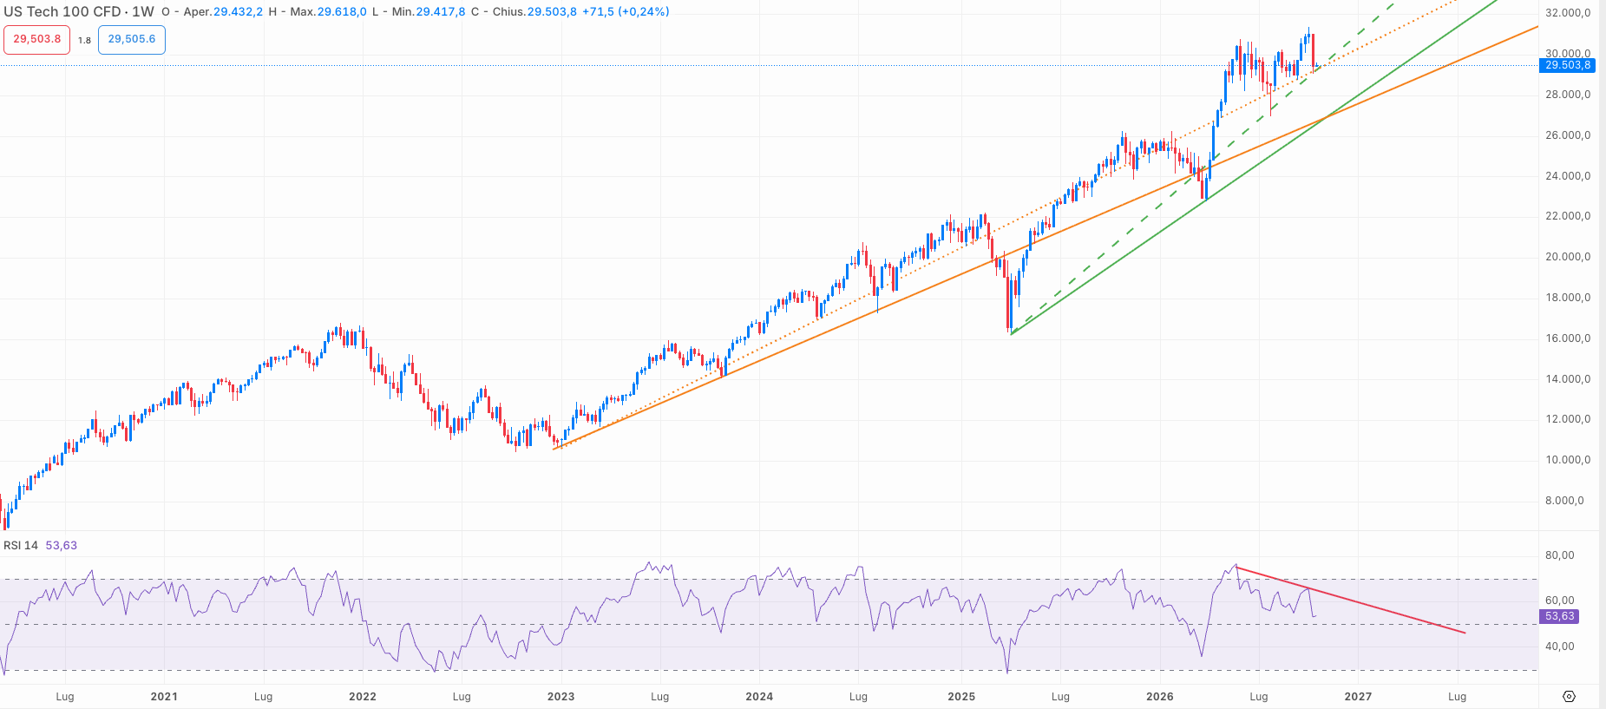The width and height of the screenshot is (1606, 709).
Task: Click the open value 29.432,2
Action: click(238, 12)
